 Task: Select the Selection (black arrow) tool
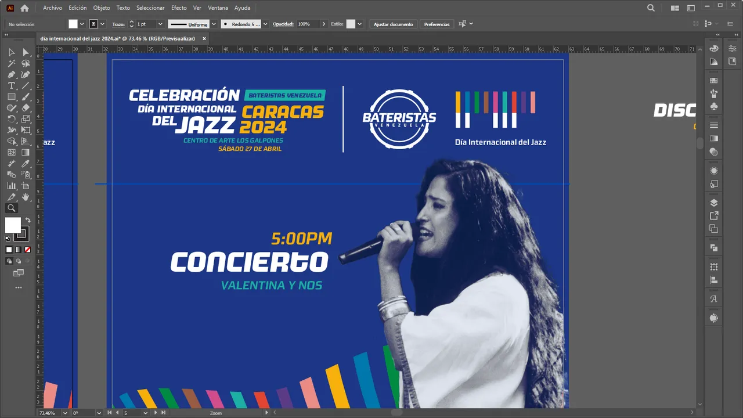(12, 53)
